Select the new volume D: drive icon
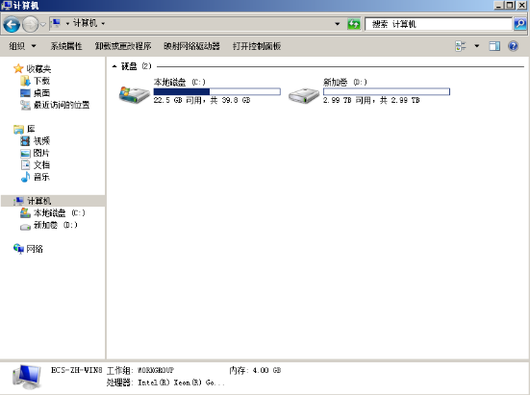The width and height of the screenshot is (530, 395). (x=304, y=95)
